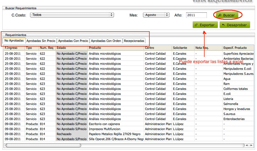
Task: Click the Enterobacterias cell
Action: coord(238,119)
